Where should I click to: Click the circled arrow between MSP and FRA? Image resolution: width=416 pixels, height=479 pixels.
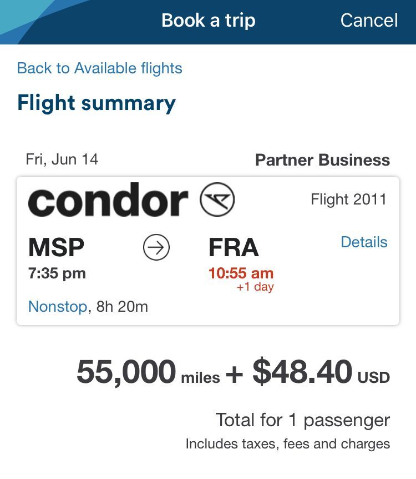[156, 247]
